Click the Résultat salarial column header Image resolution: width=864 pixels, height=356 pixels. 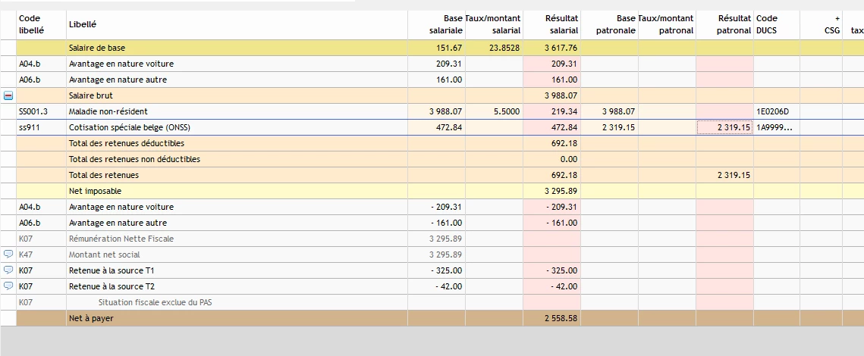(x=551, y=25)
